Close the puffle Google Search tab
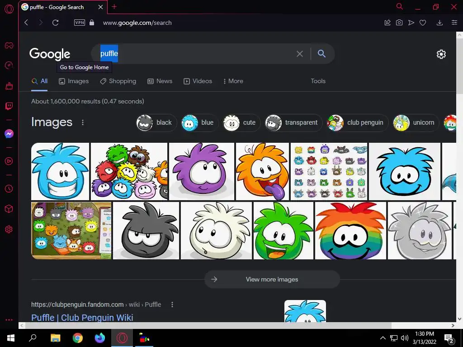 click(101, 7)
